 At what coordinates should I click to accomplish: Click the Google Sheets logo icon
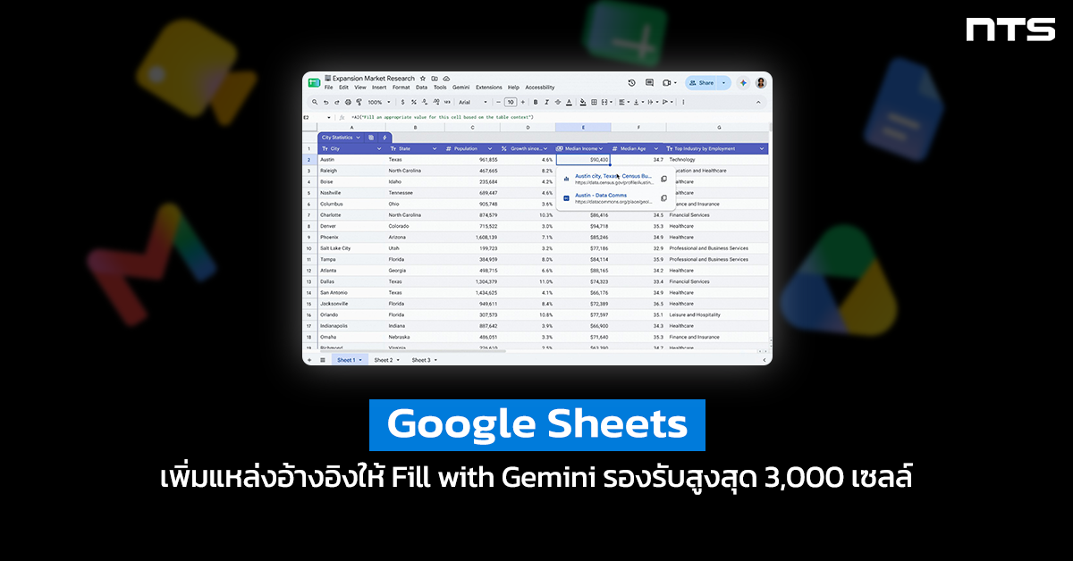(x=314, y=82)
